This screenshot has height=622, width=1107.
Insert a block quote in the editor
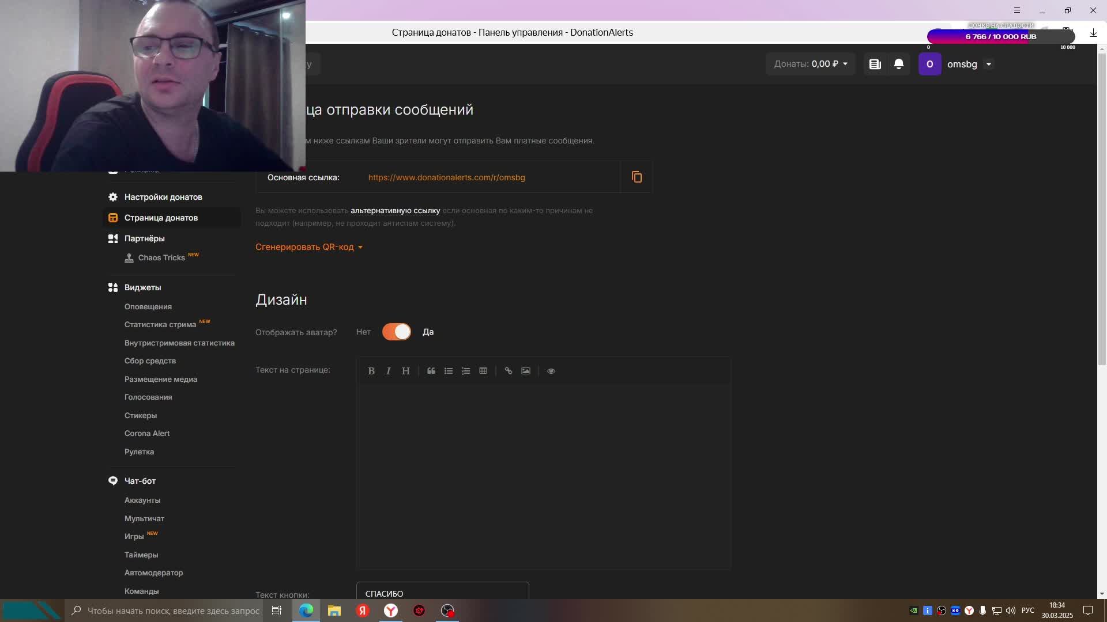pyautogui.click(x=431, y=371)
